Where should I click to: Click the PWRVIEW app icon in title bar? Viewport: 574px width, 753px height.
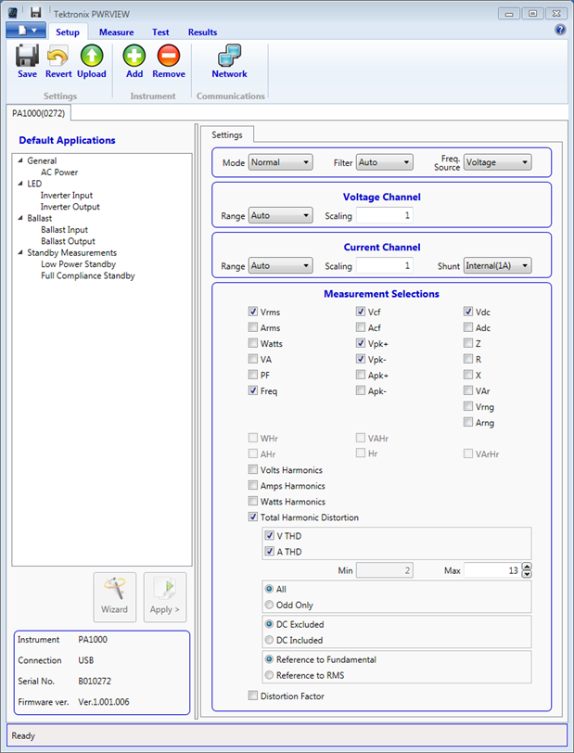(x=13, y=12)
